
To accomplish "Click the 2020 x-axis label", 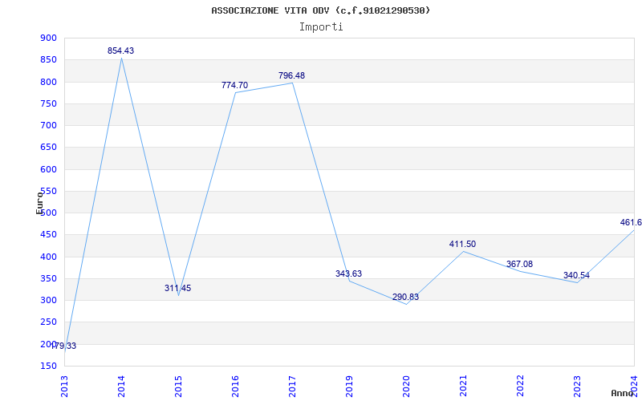I will (406, 387).
